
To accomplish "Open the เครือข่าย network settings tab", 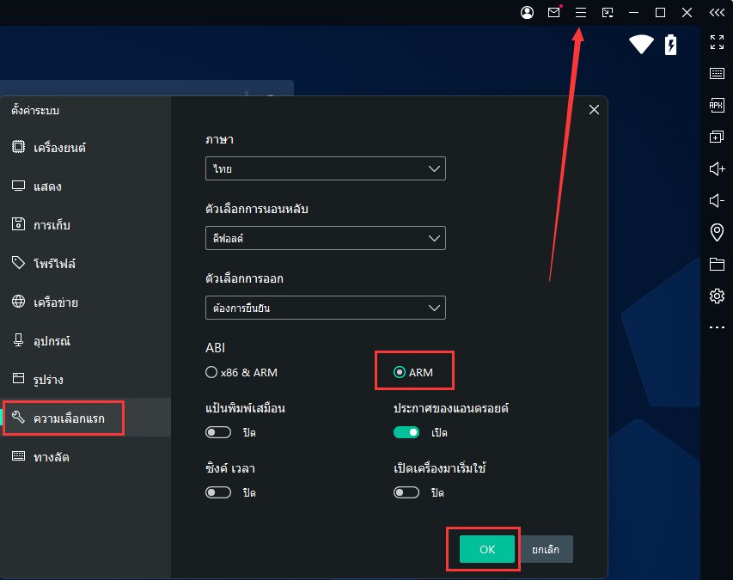I will pos(56,302).
